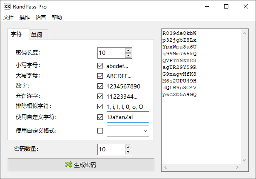Image resolution: width=256 pixels, height=179 pixels.
Task: Toggle the 大写字母 ABCDEF checkbox
Action: [x=100, y=76]
